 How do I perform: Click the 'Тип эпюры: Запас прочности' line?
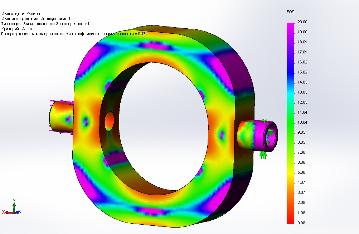coord(45,24)
